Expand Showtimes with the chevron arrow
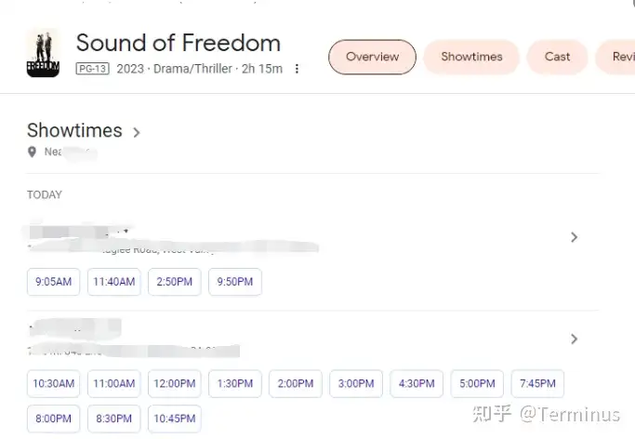635x439 pixels. point(137,132)
